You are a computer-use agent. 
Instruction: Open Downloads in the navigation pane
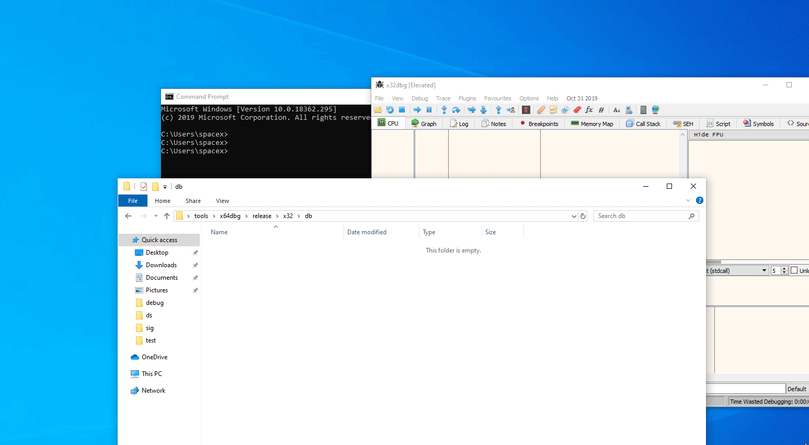[161, 265]
